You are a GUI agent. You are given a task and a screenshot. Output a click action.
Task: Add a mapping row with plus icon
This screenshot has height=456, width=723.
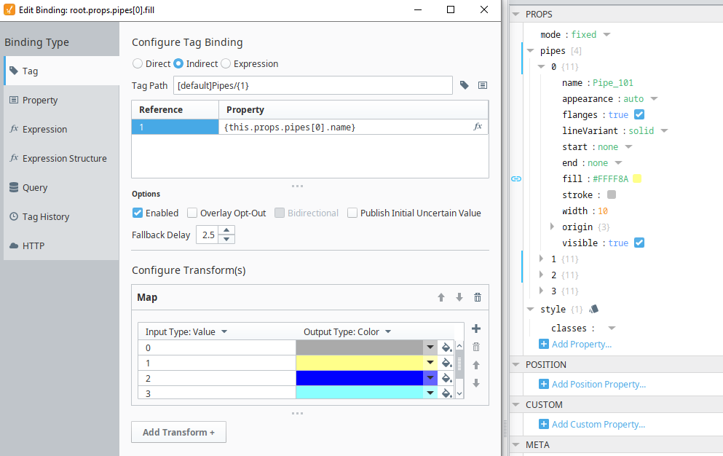pos(476,329)
